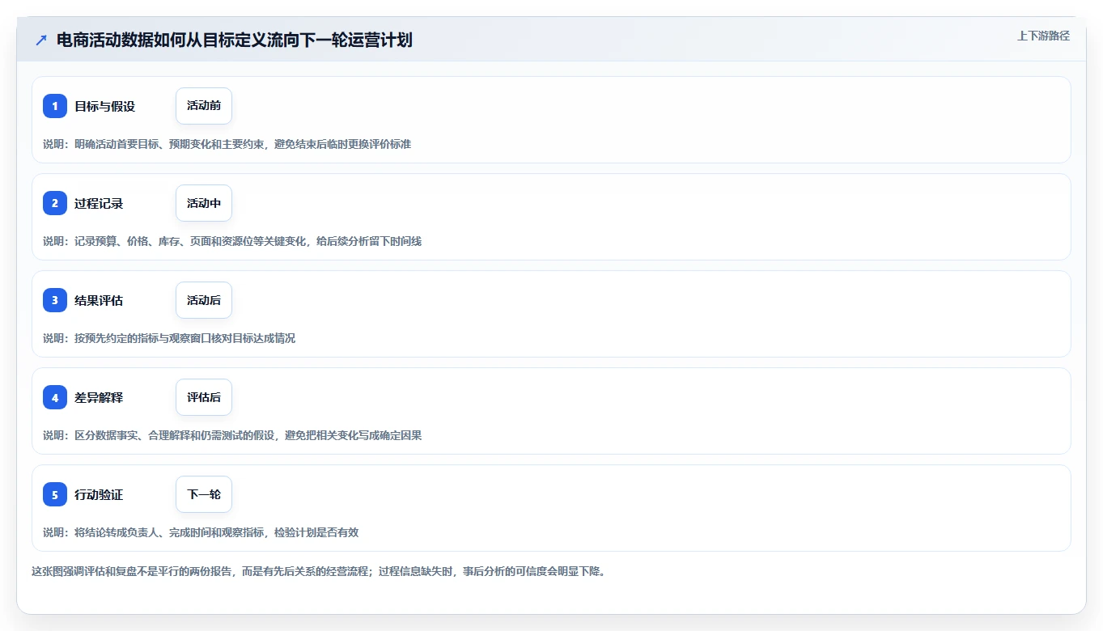Select the 评估后 stage tag
The height and width of the screenshot is (631, 1103).
point(204,397)
